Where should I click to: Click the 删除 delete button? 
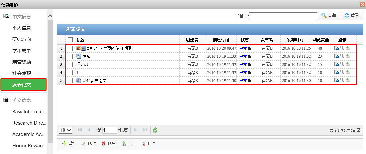click(108, 144)
